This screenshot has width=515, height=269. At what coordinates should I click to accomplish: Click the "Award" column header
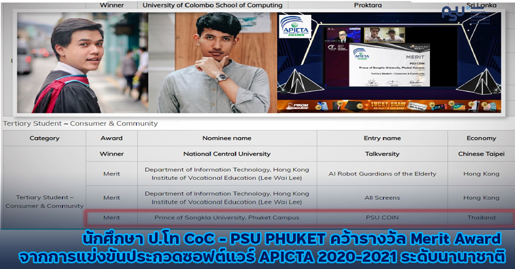[112, 138]
